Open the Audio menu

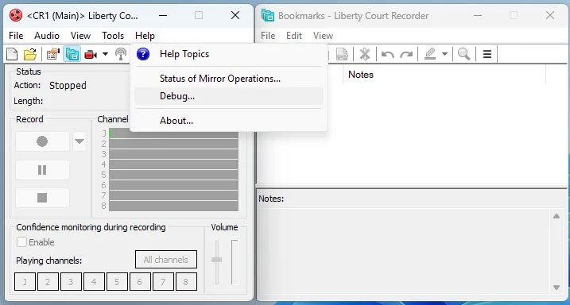(47, 36)
